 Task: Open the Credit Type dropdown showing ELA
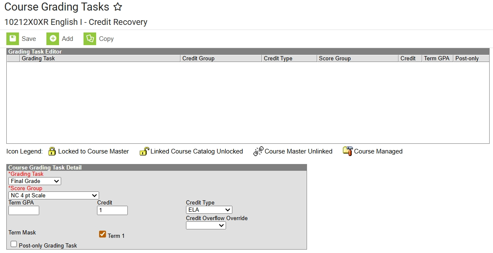209,210
